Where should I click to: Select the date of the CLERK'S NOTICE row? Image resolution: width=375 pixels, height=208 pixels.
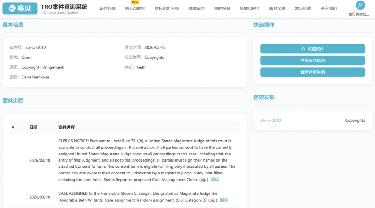40,160
